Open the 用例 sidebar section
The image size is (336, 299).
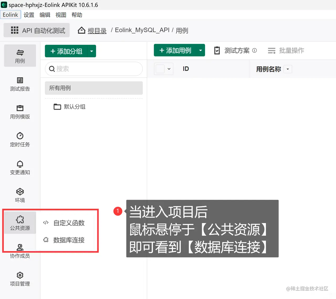pyautogui.click(x=20, y=56)
